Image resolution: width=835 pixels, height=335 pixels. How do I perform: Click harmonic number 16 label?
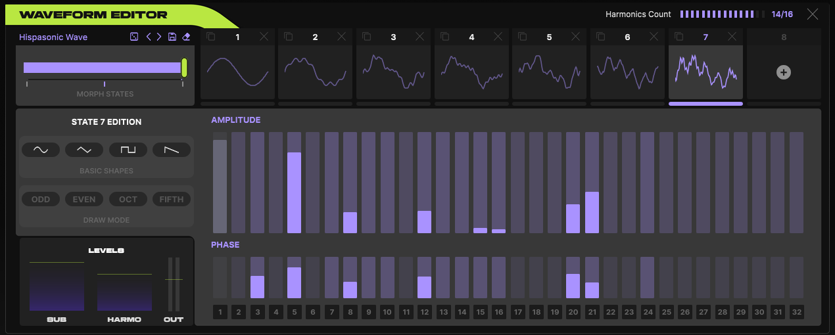(x=498, y=312)
